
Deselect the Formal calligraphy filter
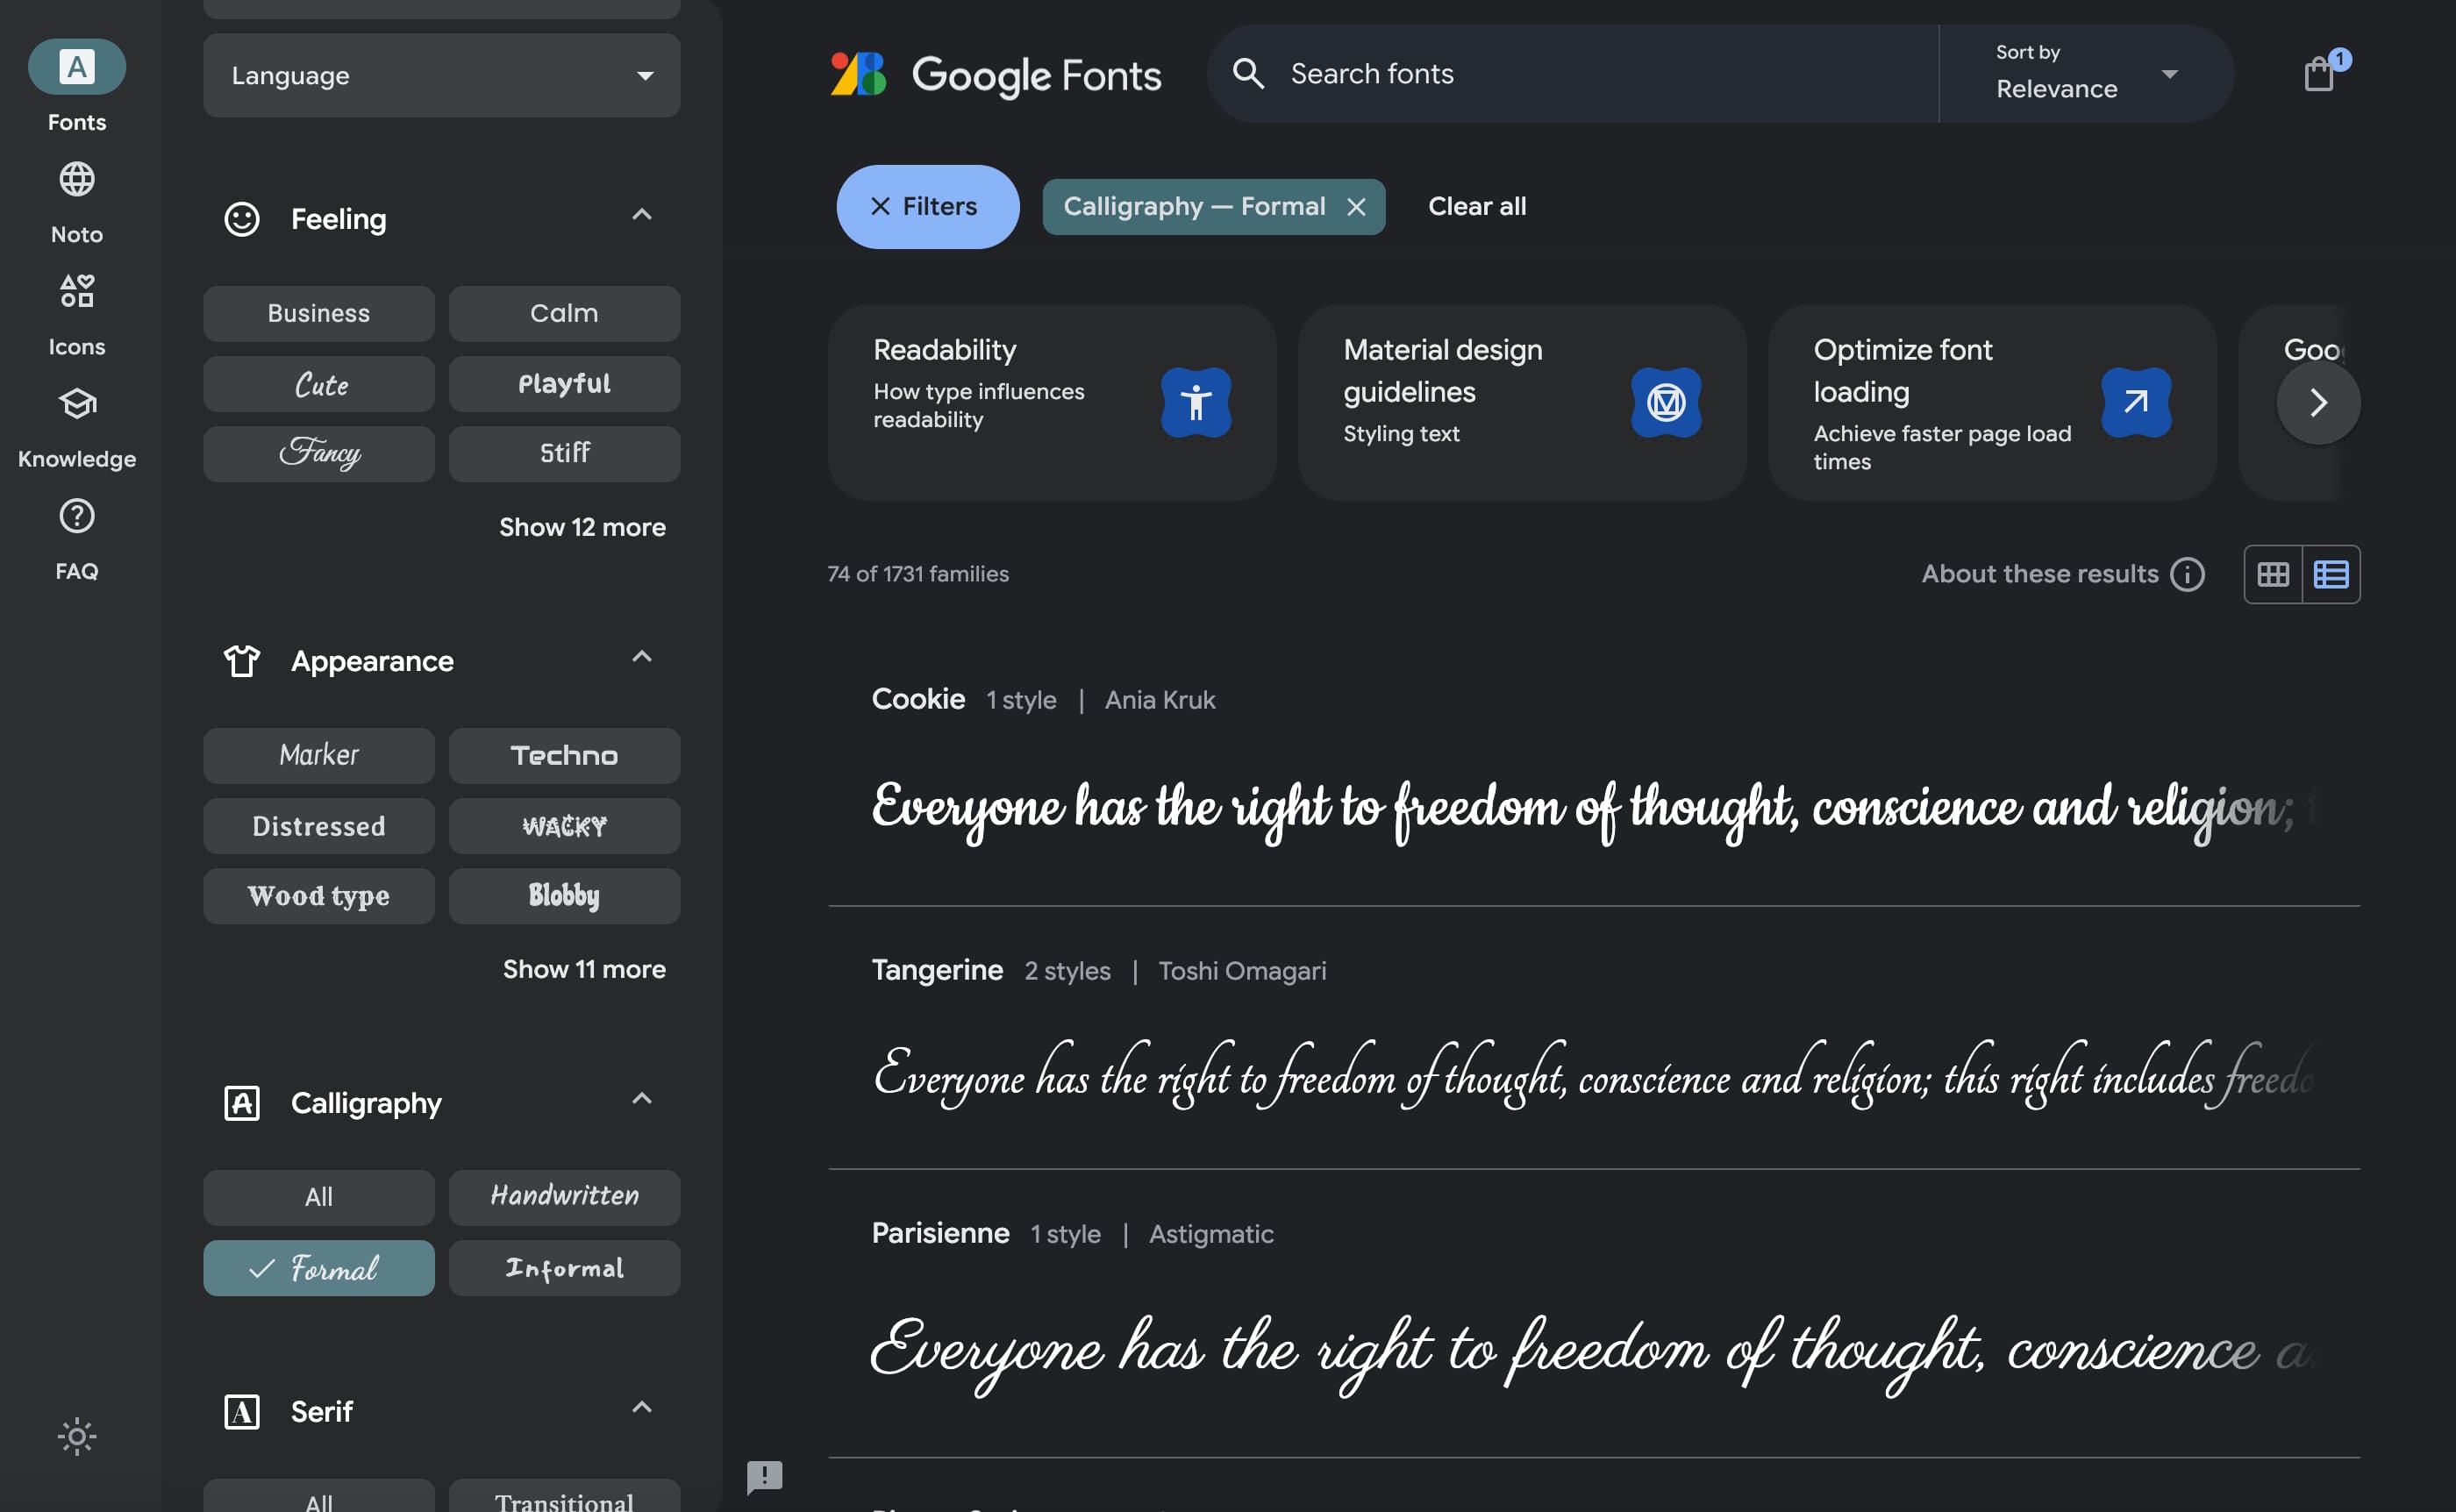point(318,1267)
